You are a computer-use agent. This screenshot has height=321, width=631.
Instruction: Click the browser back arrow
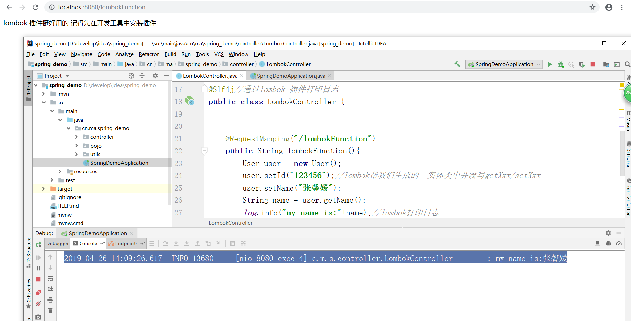[x=9, y=7]
